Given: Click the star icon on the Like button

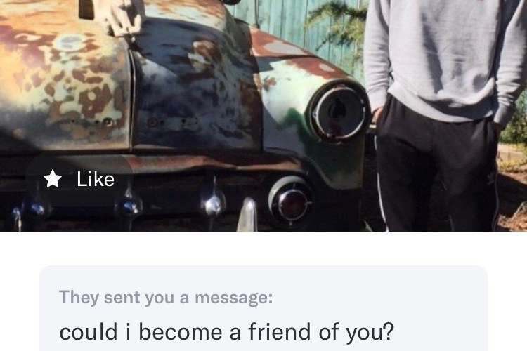Looking at the screenshot, I should tap(53, 179).
